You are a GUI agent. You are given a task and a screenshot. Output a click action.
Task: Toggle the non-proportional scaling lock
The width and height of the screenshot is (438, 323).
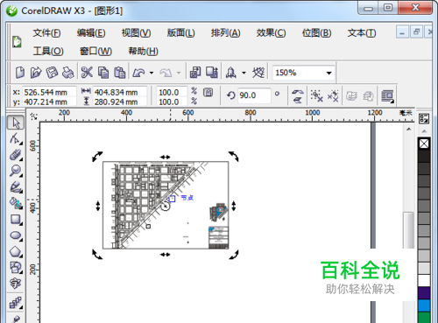click(x=208, y=93)
